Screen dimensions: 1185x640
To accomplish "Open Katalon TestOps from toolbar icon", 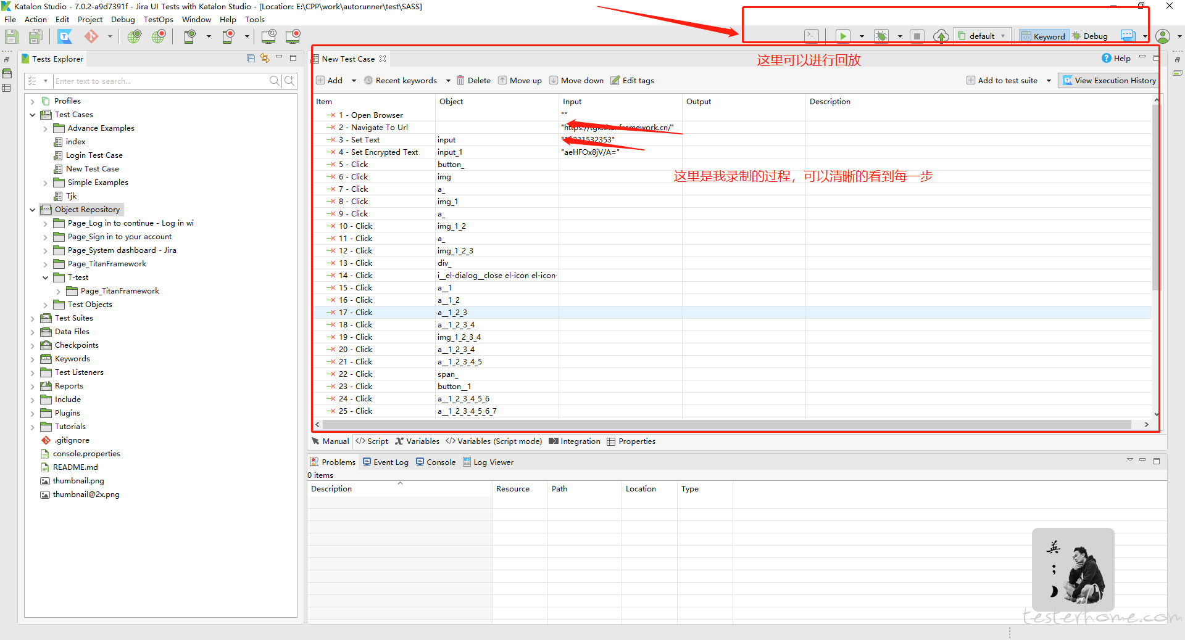I will point(65,36).
